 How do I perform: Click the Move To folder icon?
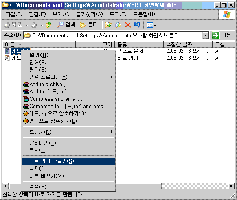108,25
